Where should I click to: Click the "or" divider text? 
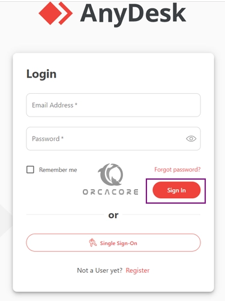pos(113,216)
